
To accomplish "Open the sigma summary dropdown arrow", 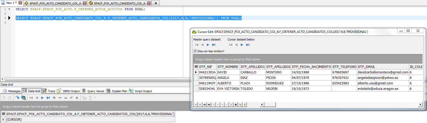I will coord(95,98).
